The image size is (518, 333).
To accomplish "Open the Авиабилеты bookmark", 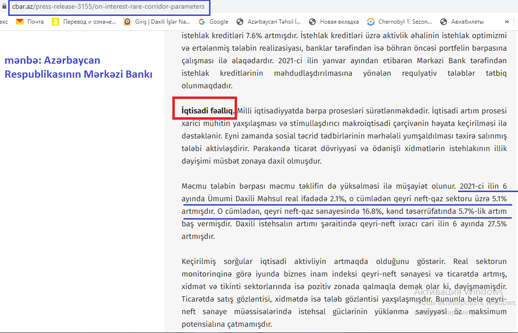I will click(x=462, y=22).
